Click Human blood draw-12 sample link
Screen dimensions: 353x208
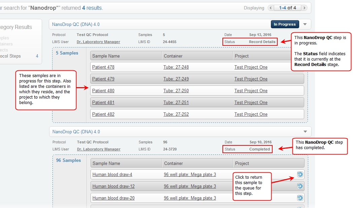coord(113,186)
